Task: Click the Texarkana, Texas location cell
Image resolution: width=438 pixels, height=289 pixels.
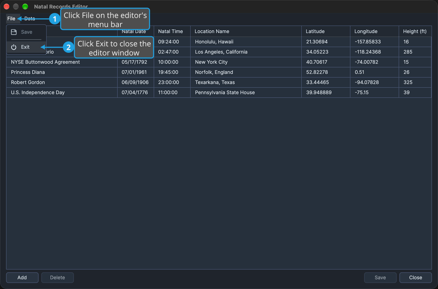Action: [x=246, y=82]
